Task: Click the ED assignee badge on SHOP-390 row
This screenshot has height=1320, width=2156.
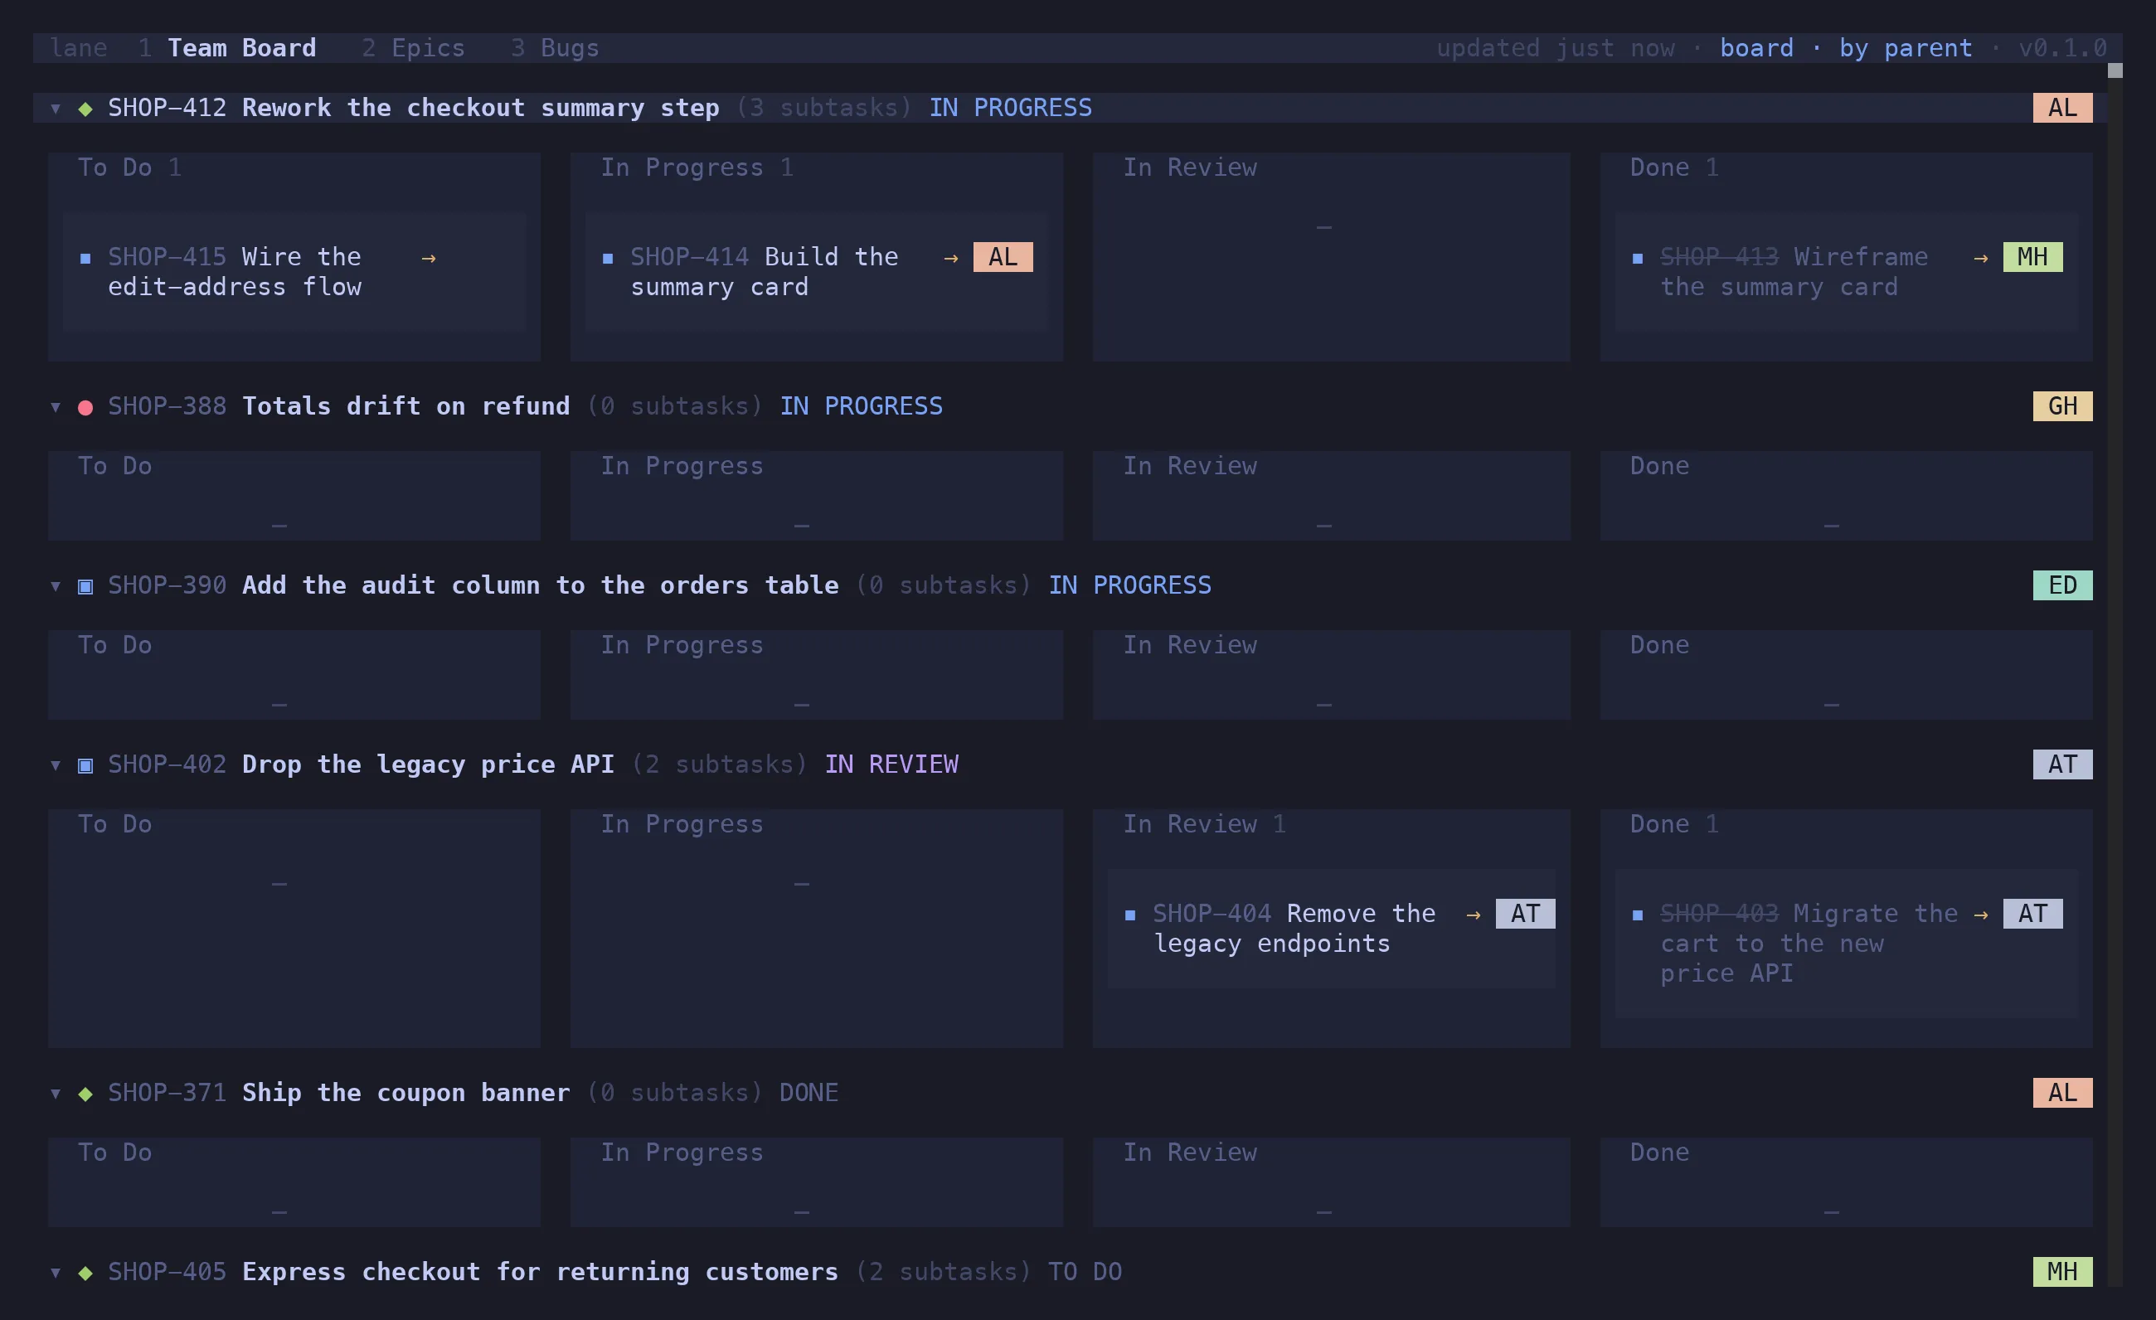Action: [x=2062, y=585]
